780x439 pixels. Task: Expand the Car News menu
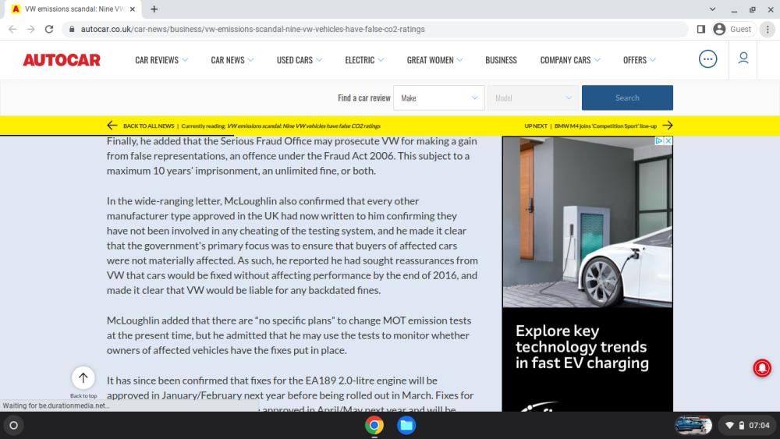coord(232,60)
